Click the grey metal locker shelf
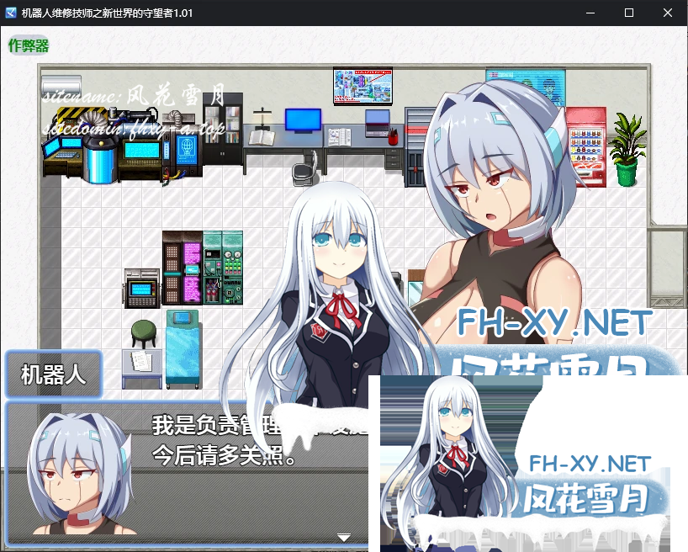 pos(415,147)
